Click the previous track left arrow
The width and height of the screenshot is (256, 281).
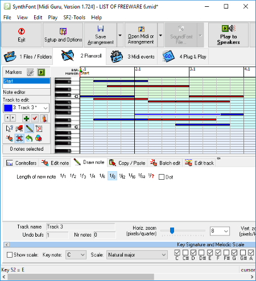point(7,118)
